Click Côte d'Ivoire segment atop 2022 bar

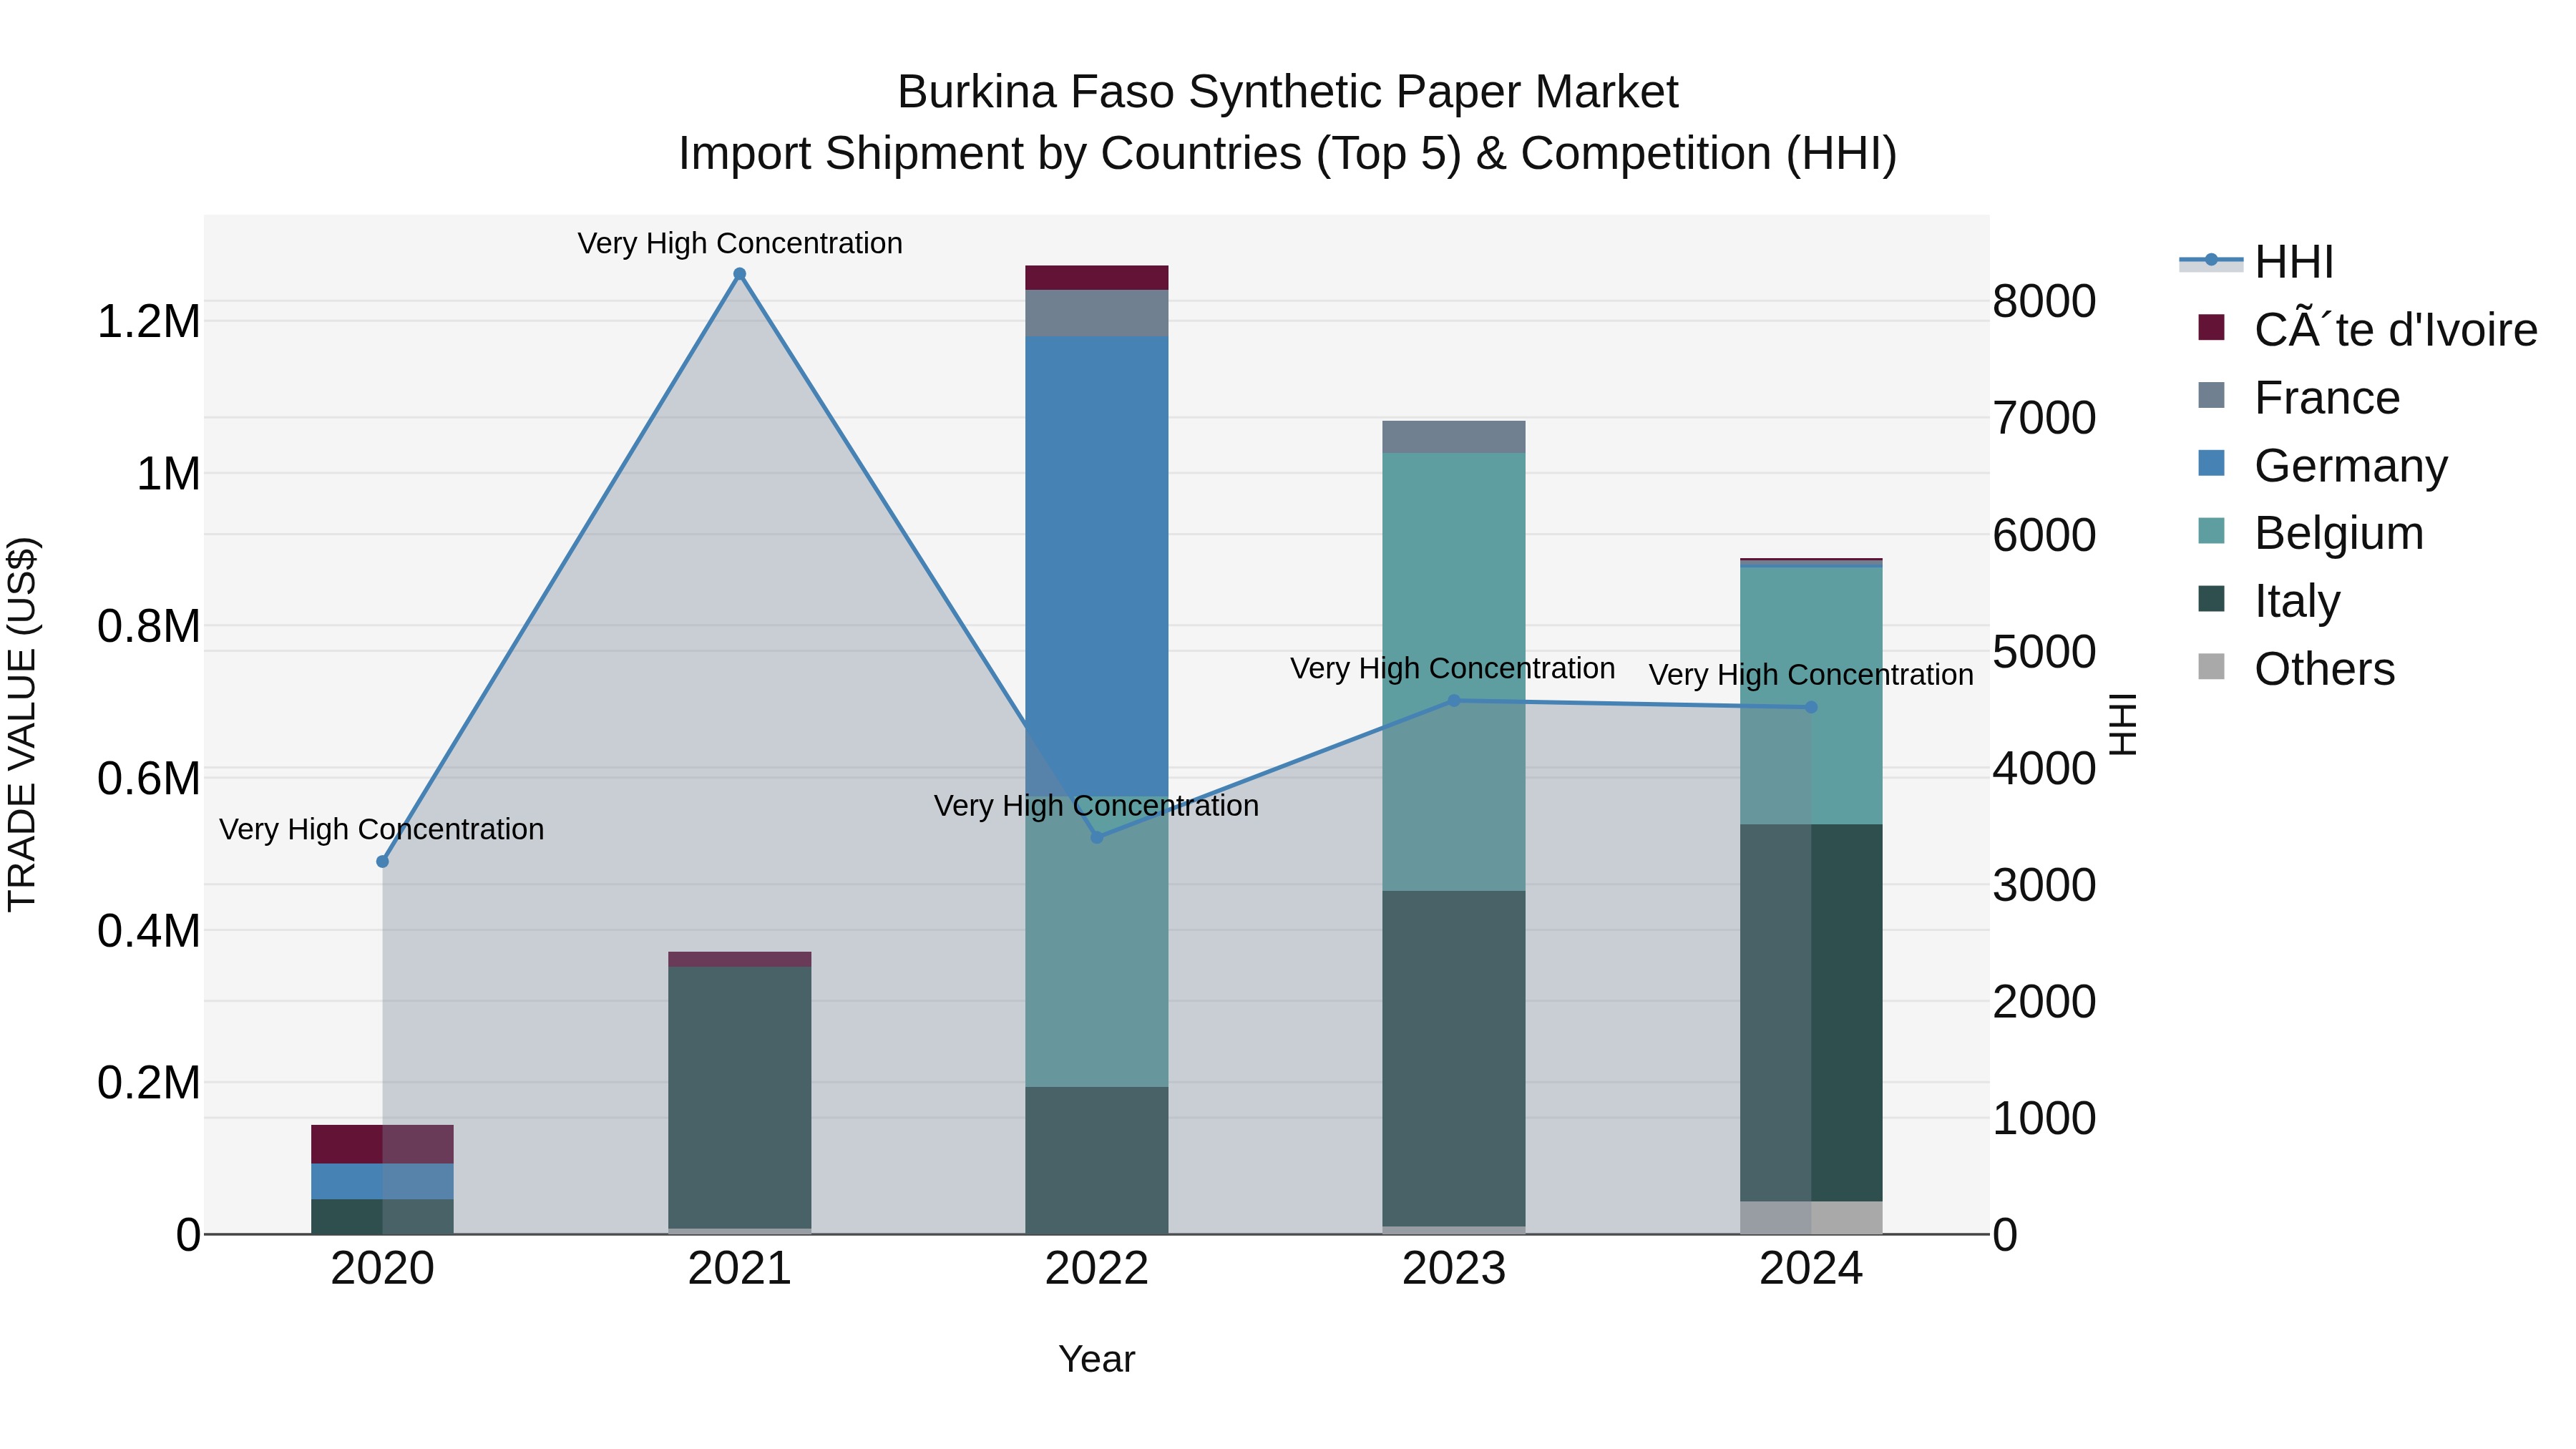pos(1097,278)
